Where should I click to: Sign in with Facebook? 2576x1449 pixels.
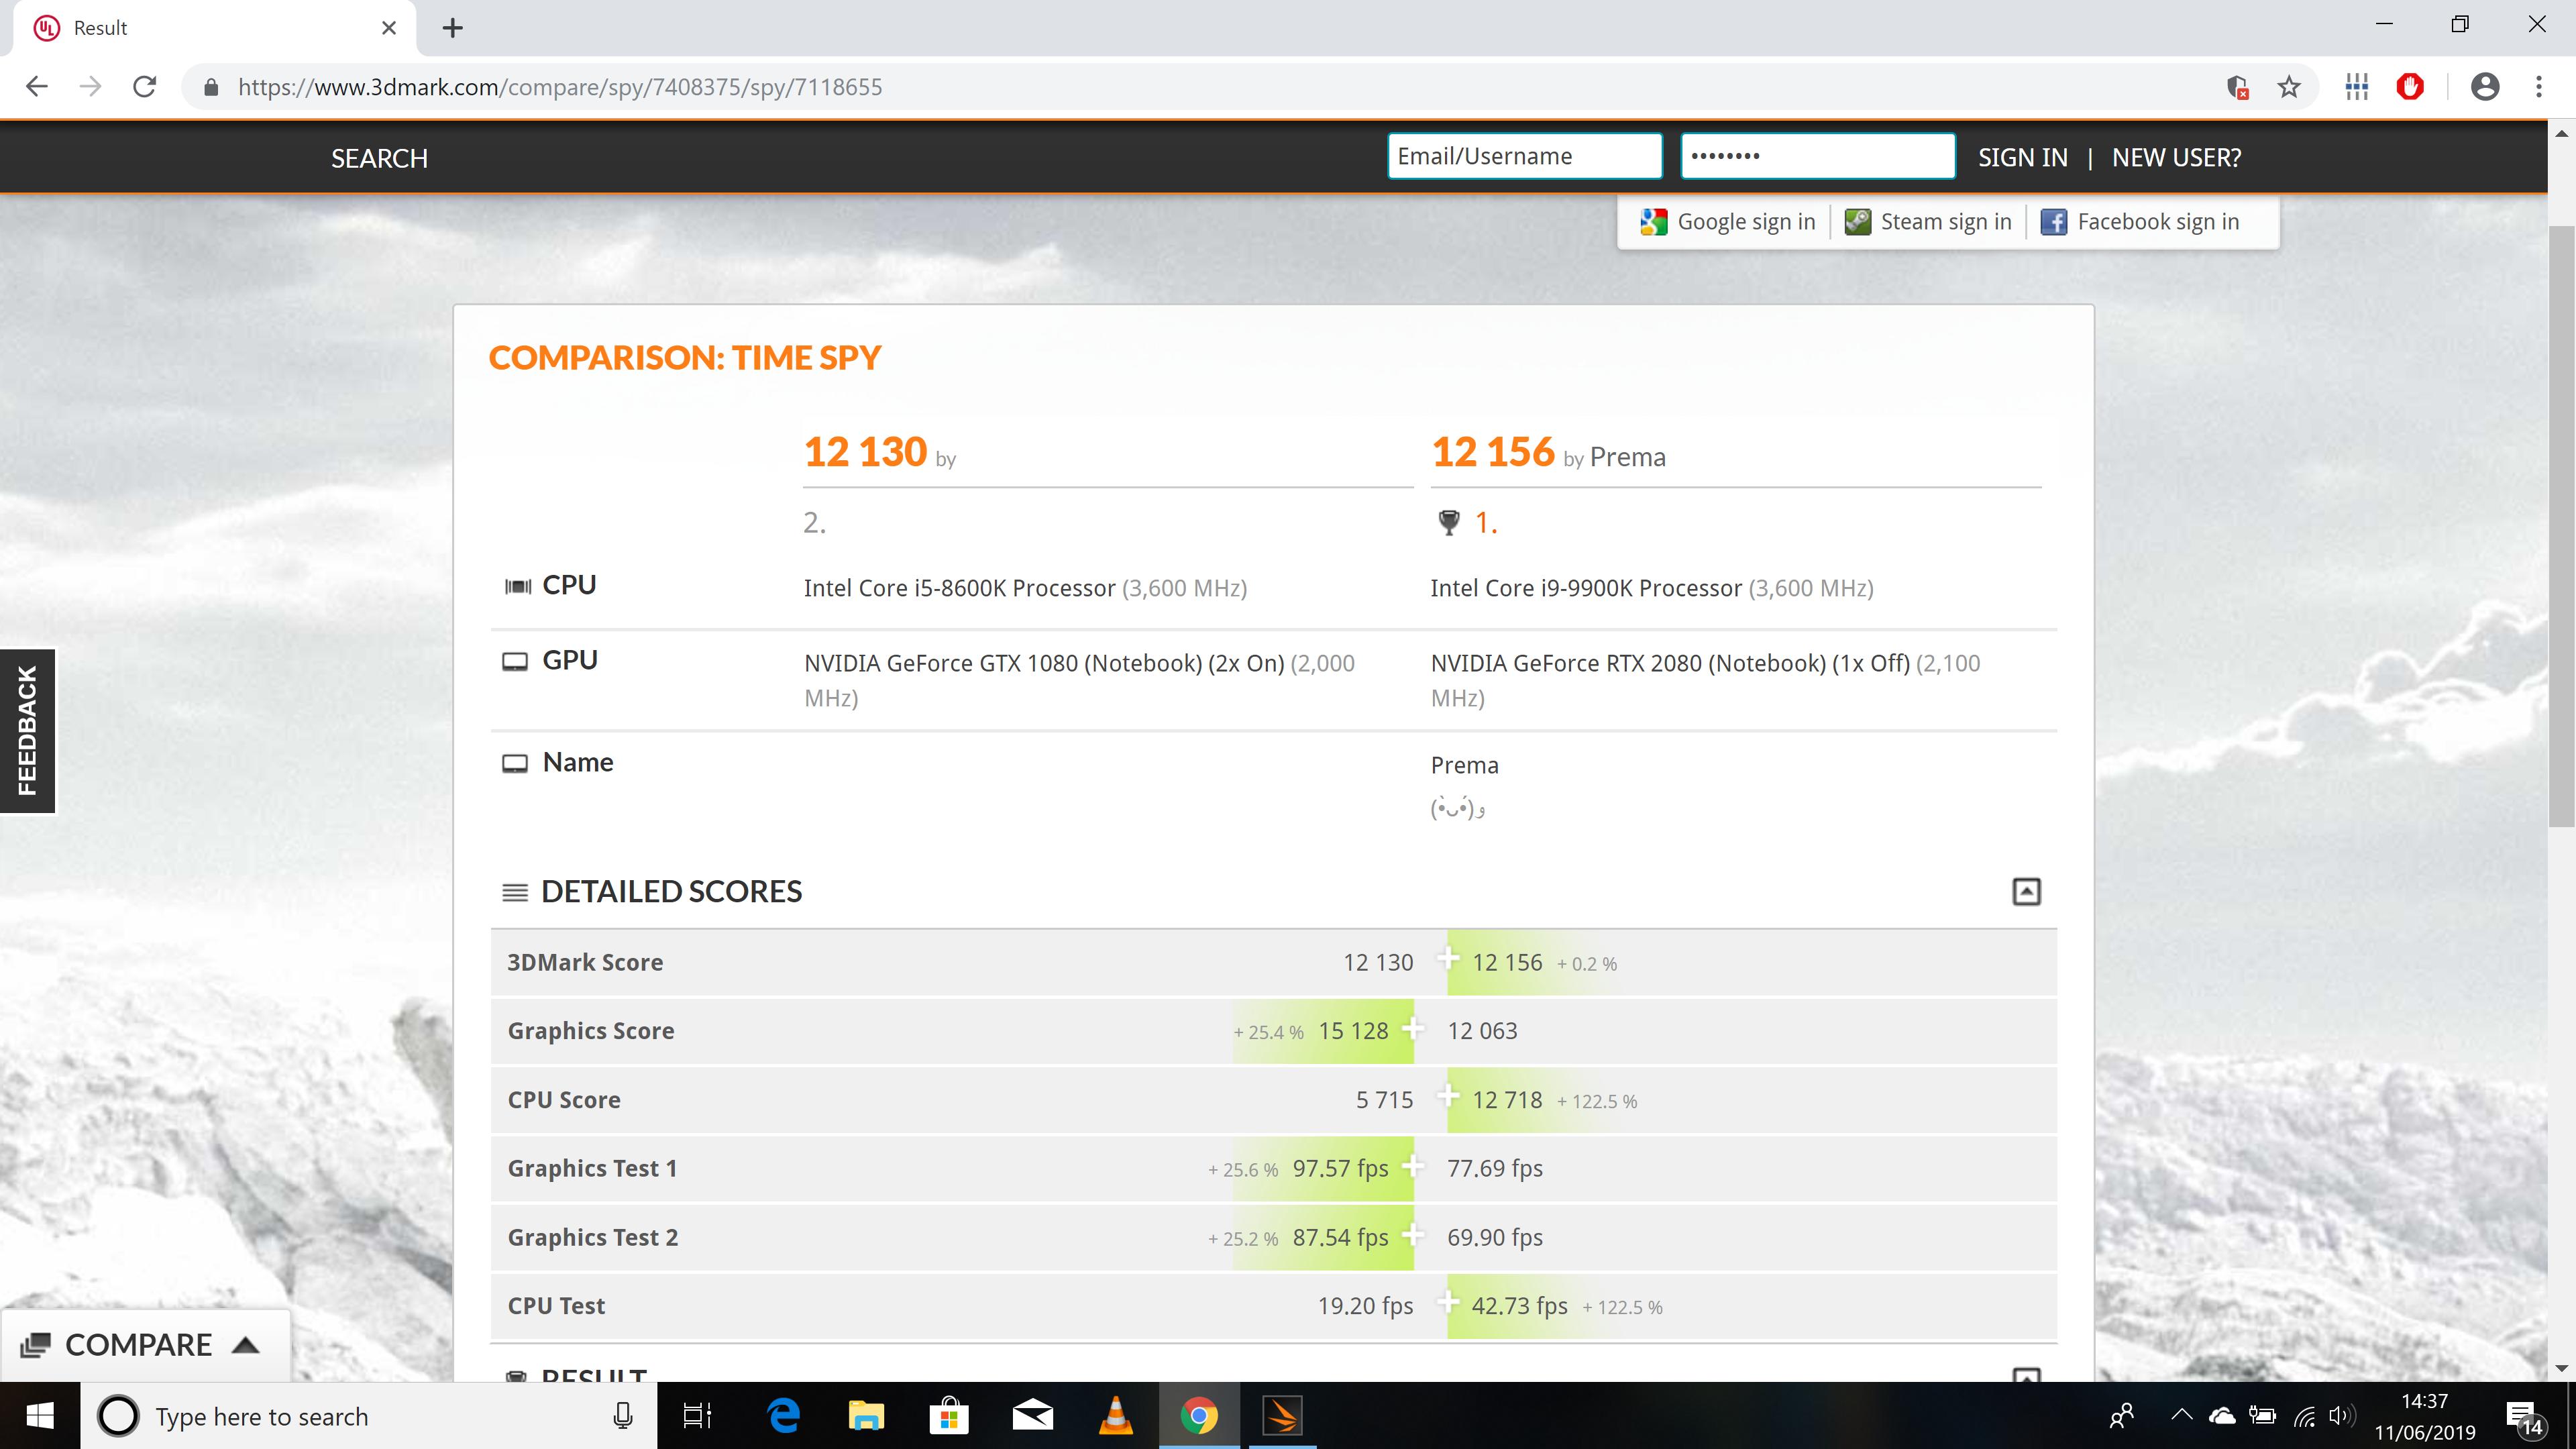2140,222
